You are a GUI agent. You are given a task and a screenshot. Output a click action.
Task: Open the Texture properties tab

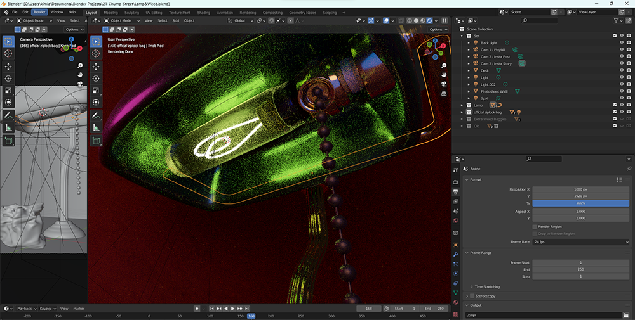[x=455, y=314]
